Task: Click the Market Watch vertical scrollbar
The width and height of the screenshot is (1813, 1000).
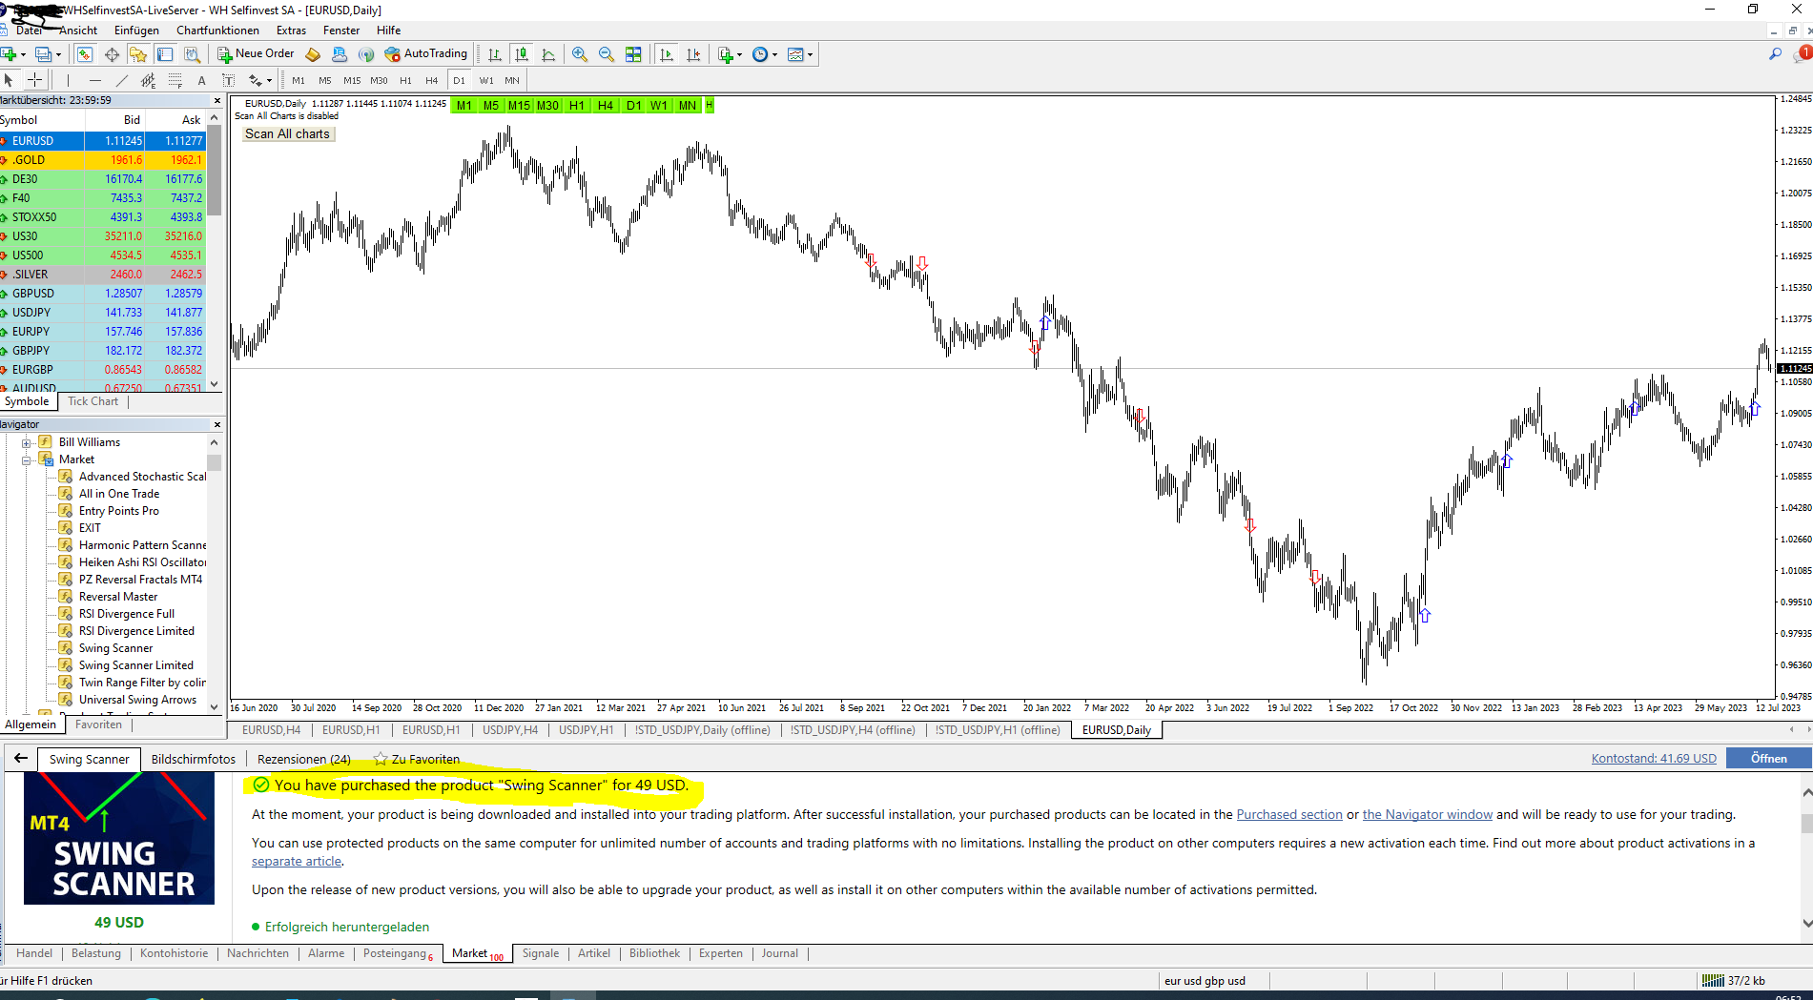Action: pyautogui.click(x=215, y=247)
